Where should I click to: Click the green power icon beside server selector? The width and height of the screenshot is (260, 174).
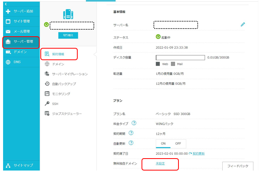pos(46,25)
